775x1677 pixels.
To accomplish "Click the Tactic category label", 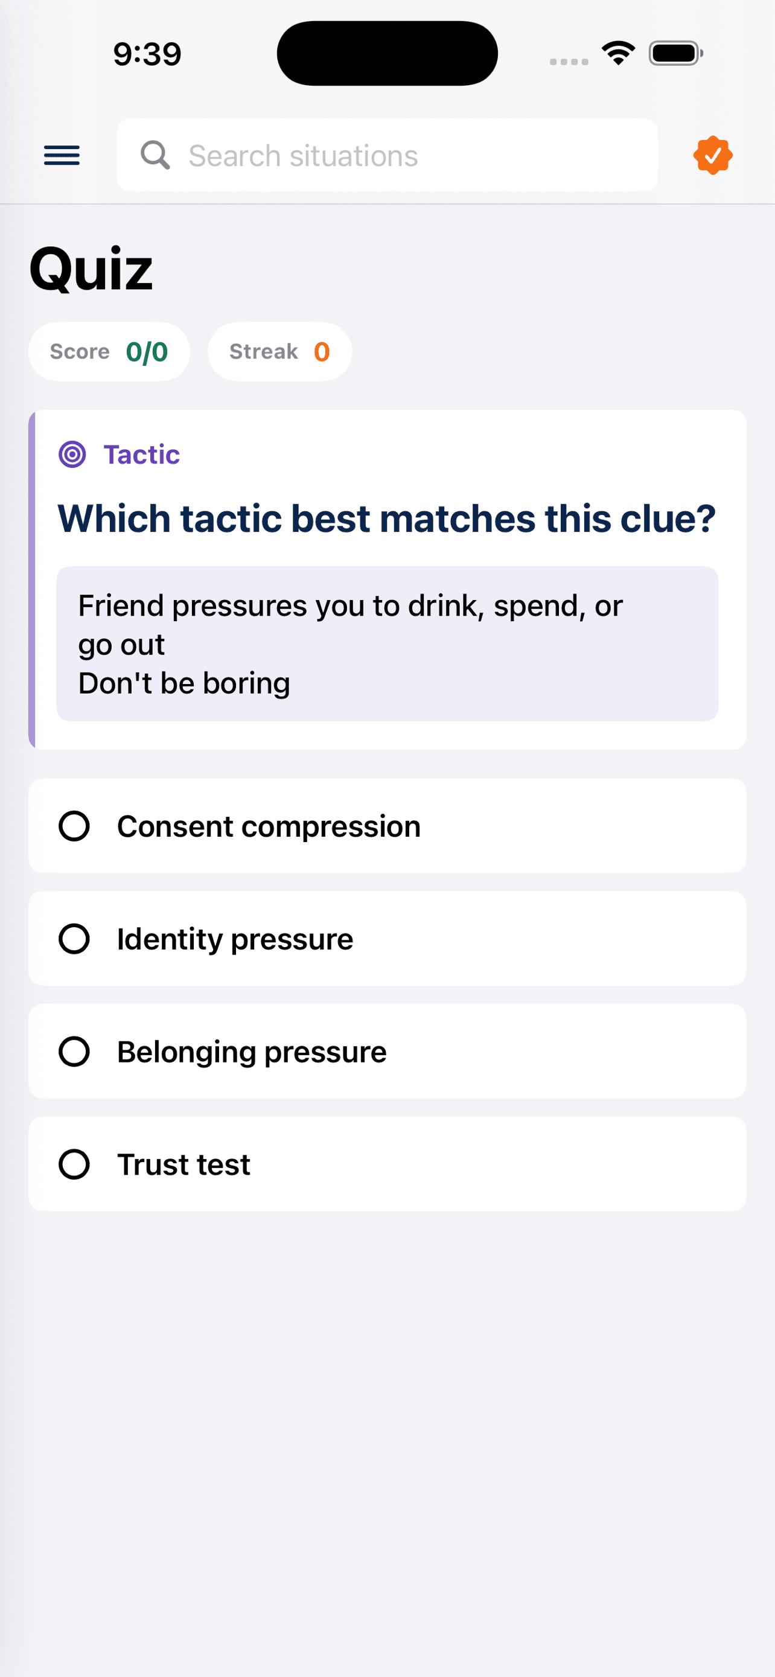I will click(x=141, y=455).
